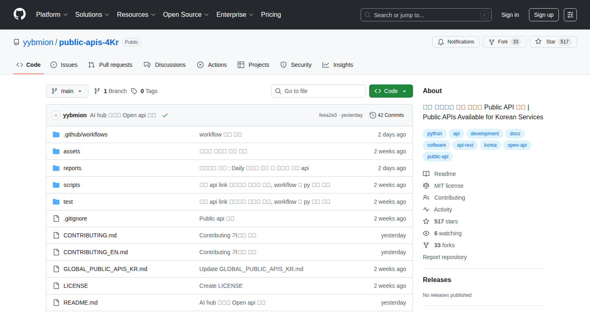Viewport: 590px width, 312px height.
Task: Click the book icon beside Readme
Action: pyautogui.click(x=426, y=174)
